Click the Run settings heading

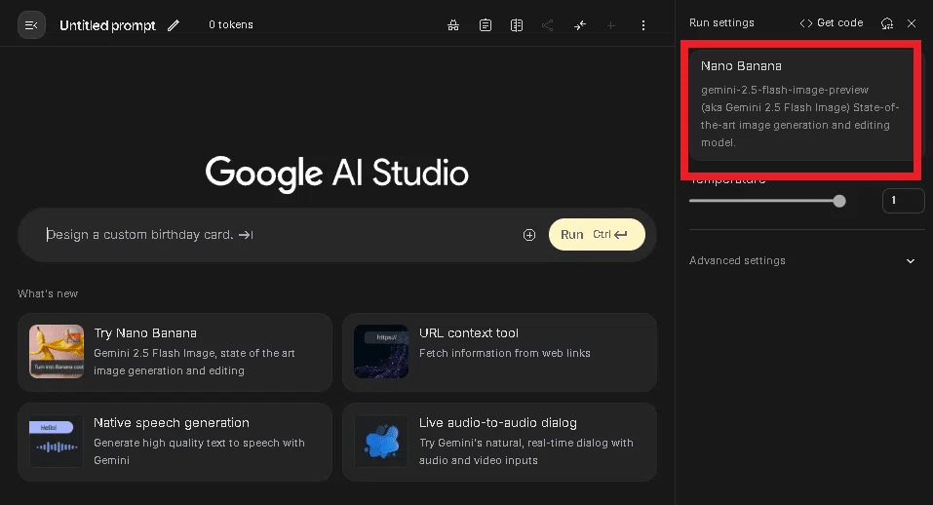click(x=721, y=22)
